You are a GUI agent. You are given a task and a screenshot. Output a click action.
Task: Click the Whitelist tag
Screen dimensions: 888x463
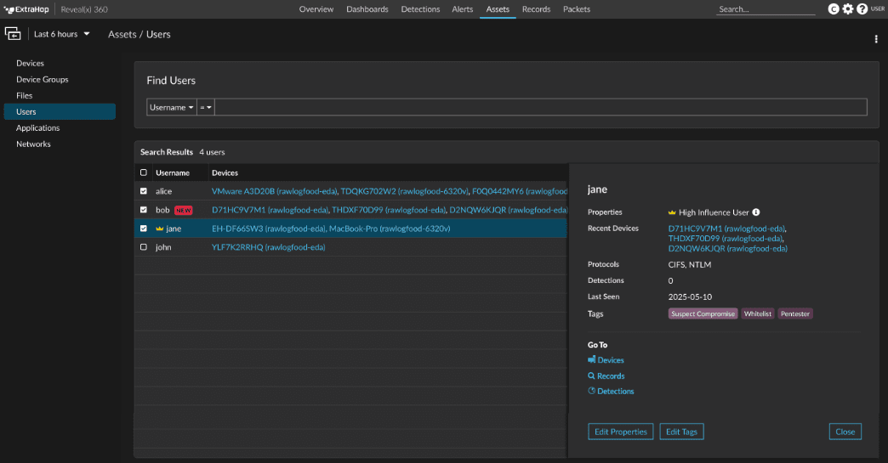click(x=758, y=313)
